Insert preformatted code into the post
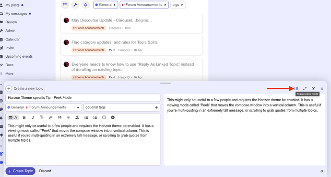Viewport: 331px width, 177px height. point(69,117)
